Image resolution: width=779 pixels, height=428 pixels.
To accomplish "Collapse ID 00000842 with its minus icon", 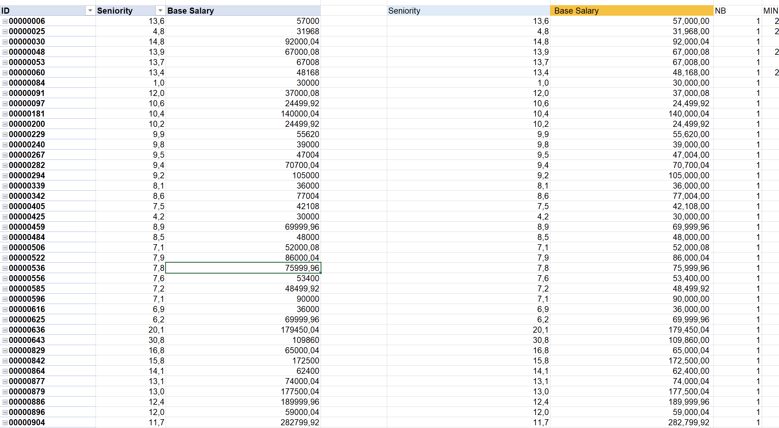I will pos(5,361).
